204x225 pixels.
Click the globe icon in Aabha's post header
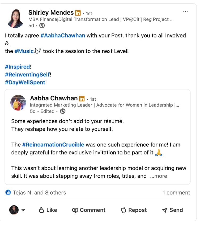pyautogui.click(x=63, y=111)
